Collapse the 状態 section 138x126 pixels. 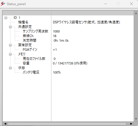click(10, 68)
